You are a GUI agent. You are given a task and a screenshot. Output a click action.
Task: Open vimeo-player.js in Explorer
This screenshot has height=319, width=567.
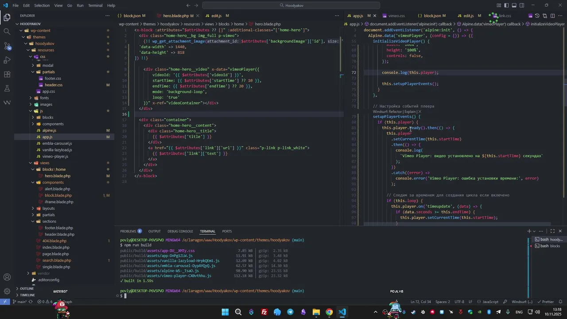(55, 156)
